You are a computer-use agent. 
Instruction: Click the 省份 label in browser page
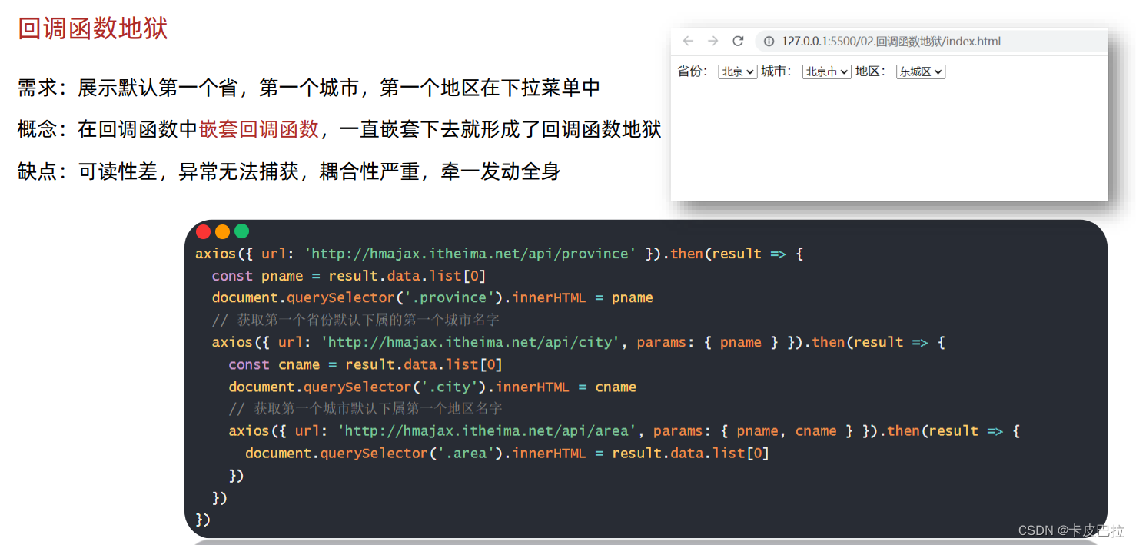coord(693,71)
